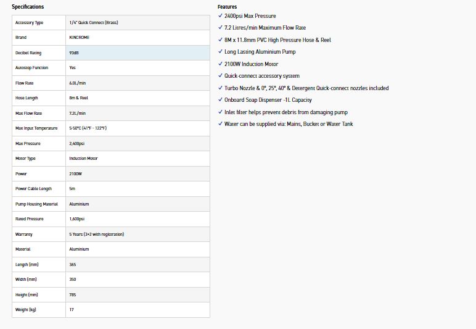Click the checkmark next to 7.2 Litres/min Maximum Flow Rate
Image resolution: width=476 pixels, height=329 pixels.
pos(220,28)
